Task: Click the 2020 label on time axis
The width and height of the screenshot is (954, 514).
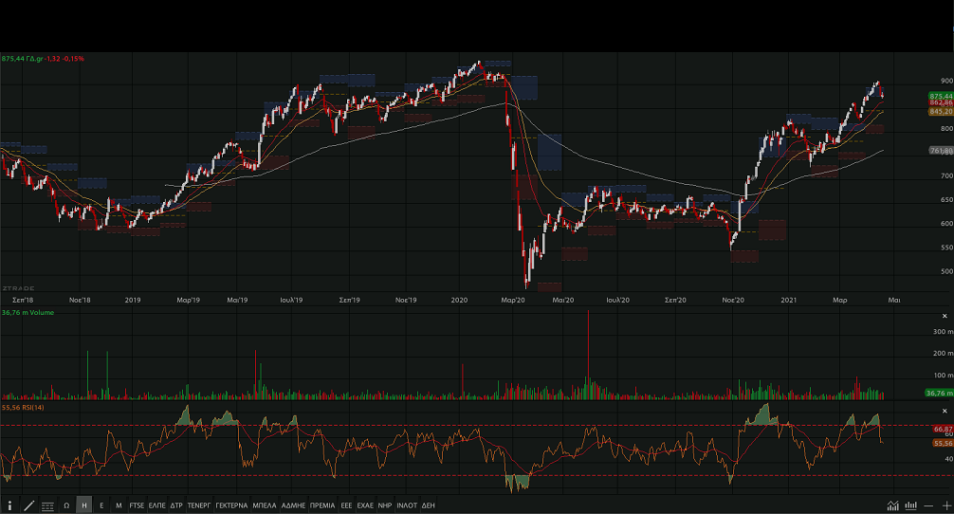Action: point(460,300)
